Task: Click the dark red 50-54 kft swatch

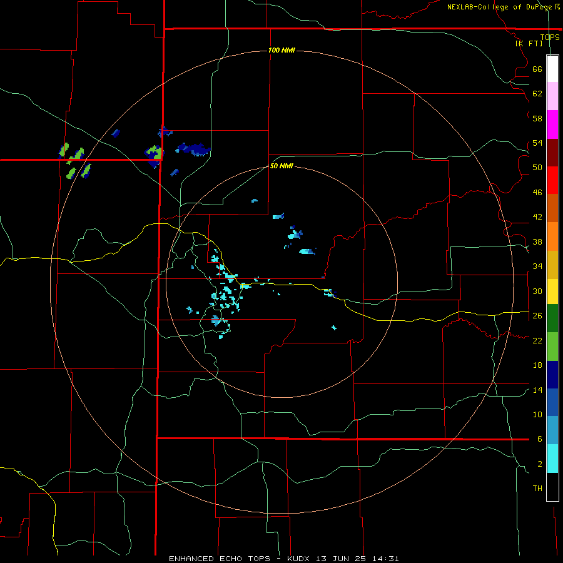Action: (552, 152)
